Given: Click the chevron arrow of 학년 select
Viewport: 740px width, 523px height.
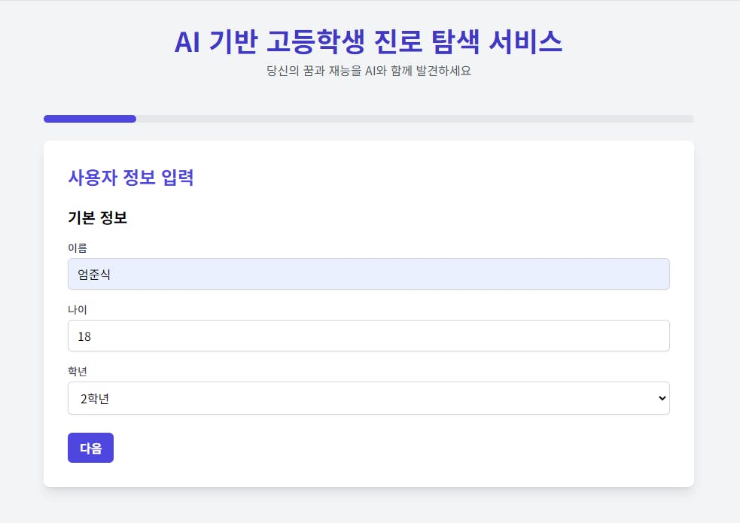Looking at the screenshot, I should point(662,398).
